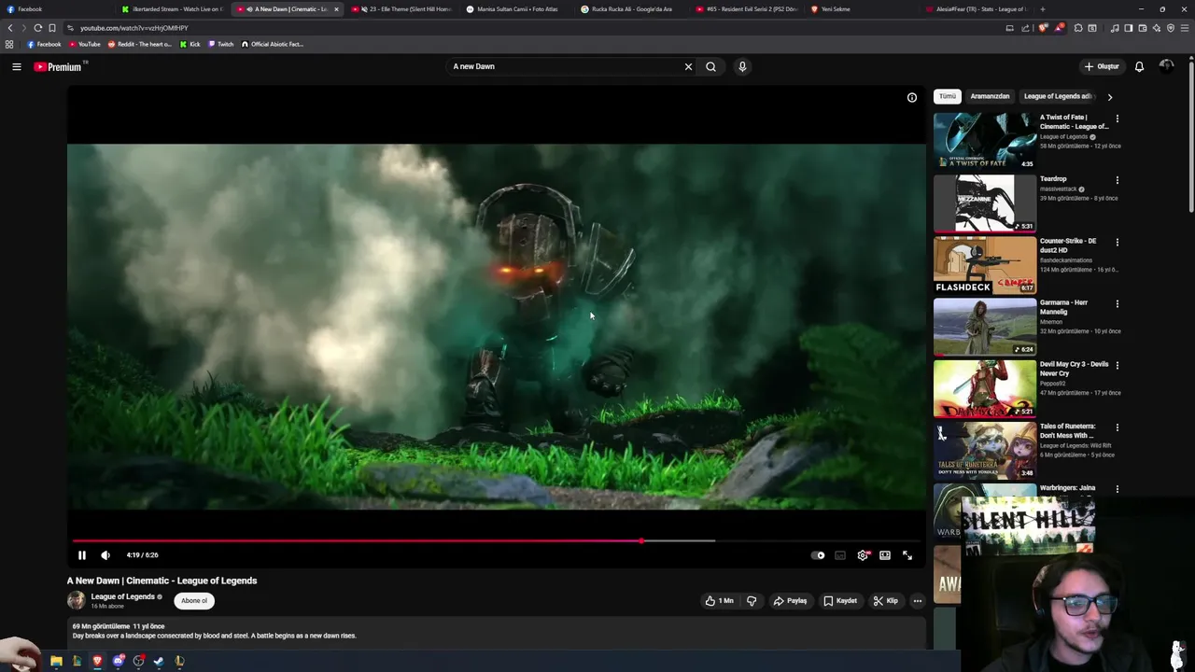Open OBS Studio from the taskbar

138,661
